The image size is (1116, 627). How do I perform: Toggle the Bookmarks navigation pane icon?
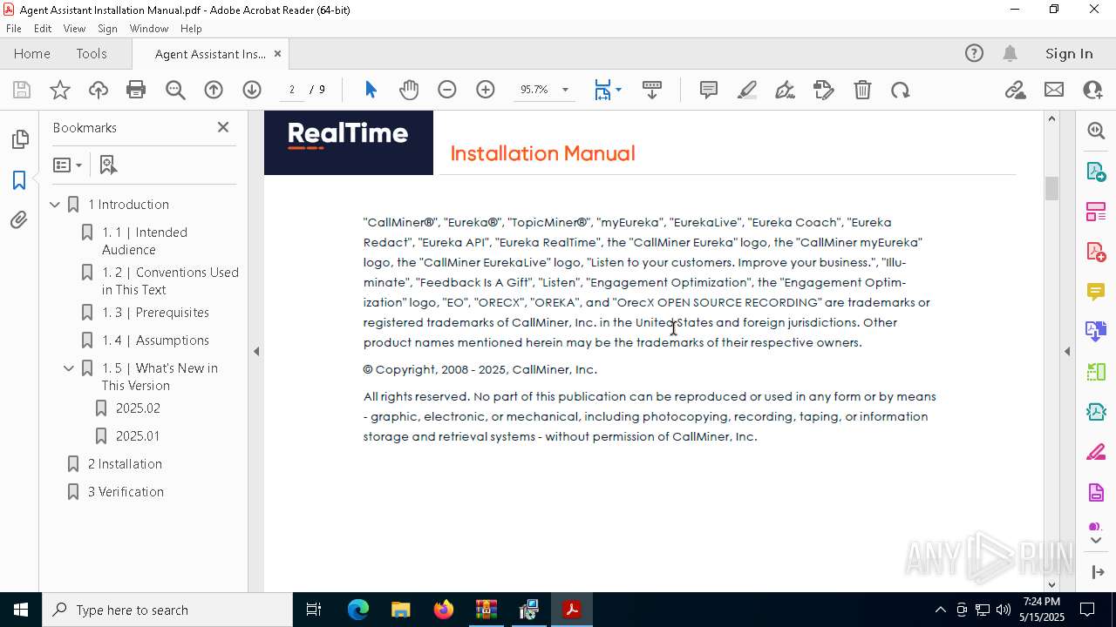pos(19,180)
